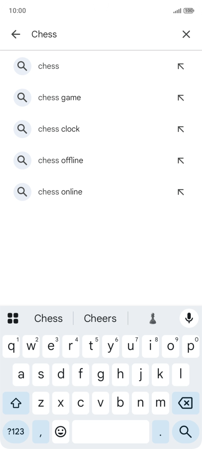Choose the Chess suggestion

coord(48,318)
